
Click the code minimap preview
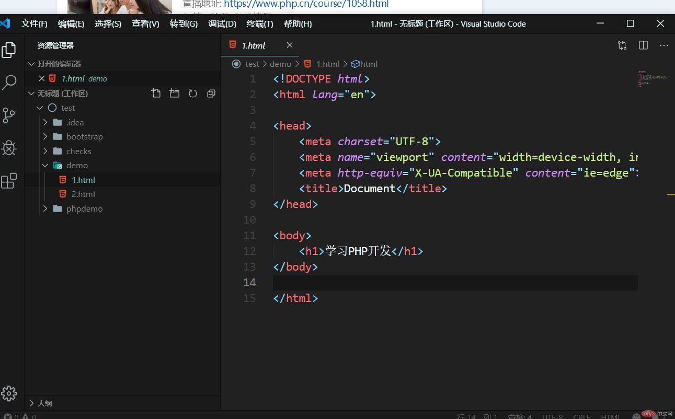tap(651, 79)
